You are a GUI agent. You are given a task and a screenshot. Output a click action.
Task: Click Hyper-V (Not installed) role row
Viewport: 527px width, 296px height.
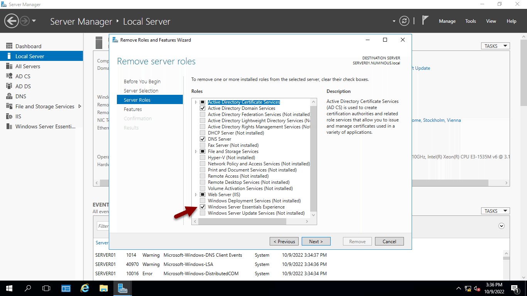pos(231,158)
